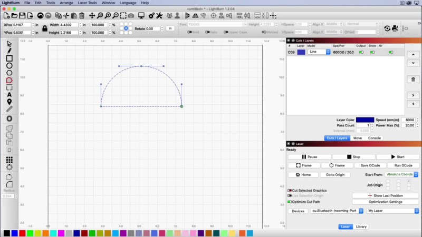
Task: Delete layer using Cuts panel trash icon
Action: pyautogui.click(x=414, y=80)
